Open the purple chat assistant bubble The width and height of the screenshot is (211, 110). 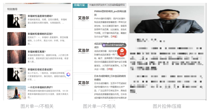pos(114,45)
